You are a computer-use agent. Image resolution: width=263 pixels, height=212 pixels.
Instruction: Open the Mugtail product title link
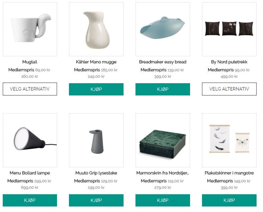tap(30, 62)
